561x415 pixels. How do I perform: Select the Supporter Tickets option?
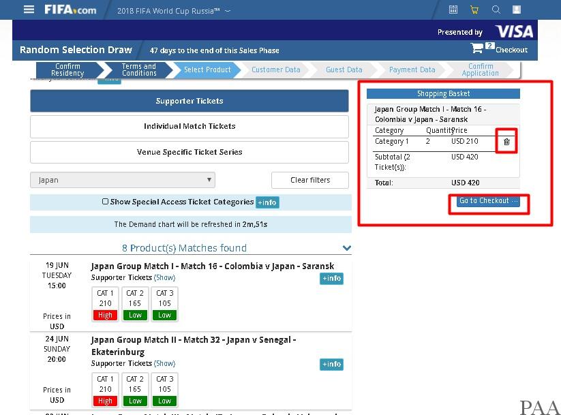tap(189, 101)
